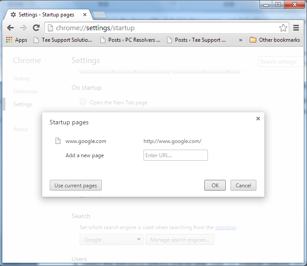The height and width of the screenshot is (266, 307).
Task: Open About in the Chrome sidebar
Action: (20, 129)
